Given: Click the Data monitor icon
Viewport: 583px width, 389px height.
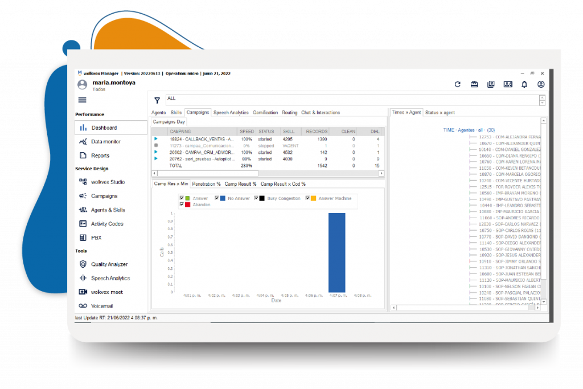Looking at the screenshot, I should (83, 141).
